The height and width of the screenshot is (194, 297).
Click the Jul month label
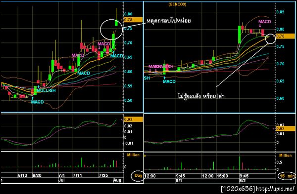[x=61, y=180]
